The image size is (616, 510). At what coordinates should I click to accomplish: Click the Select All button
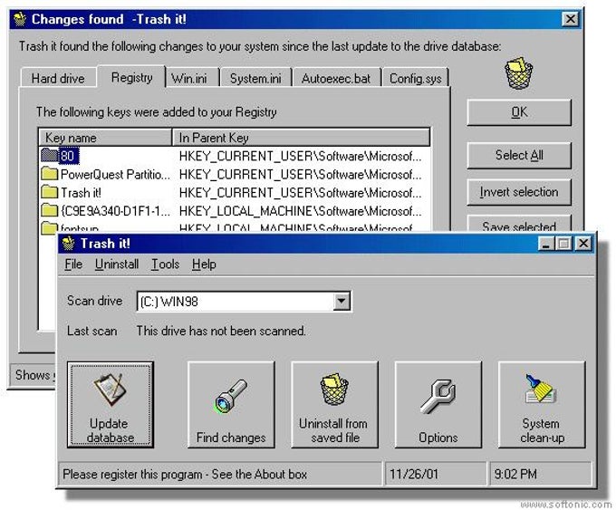519,155
